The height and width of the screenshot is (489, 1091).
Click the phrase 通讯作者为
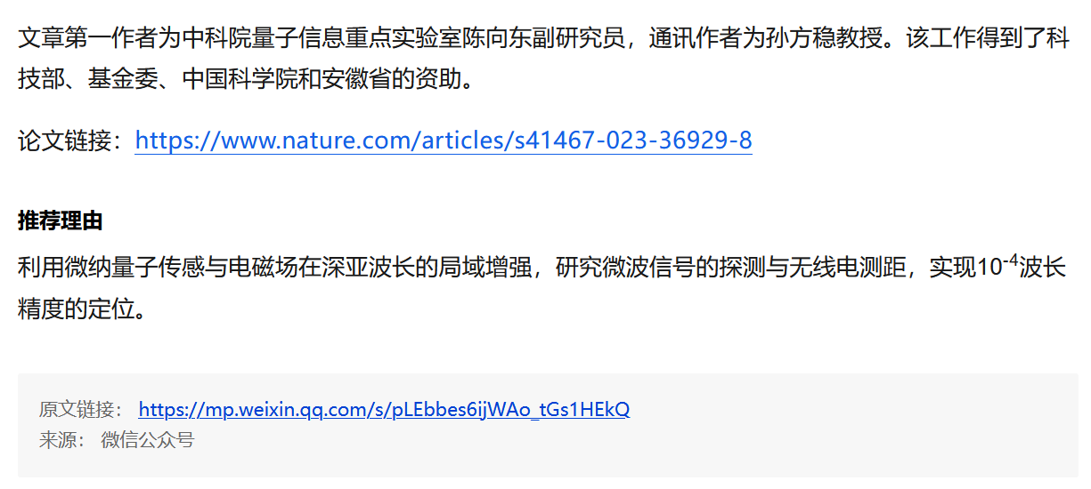[x=707, y=39]
